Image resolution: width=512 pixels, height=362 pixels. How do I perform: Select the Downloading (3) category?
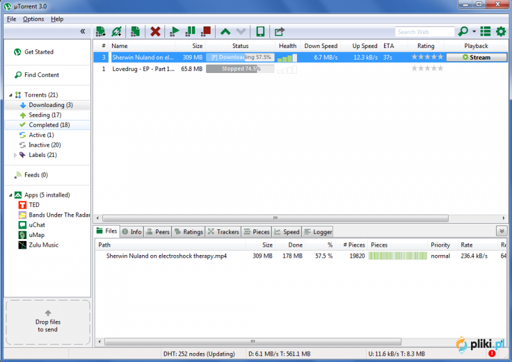point(47,105)
